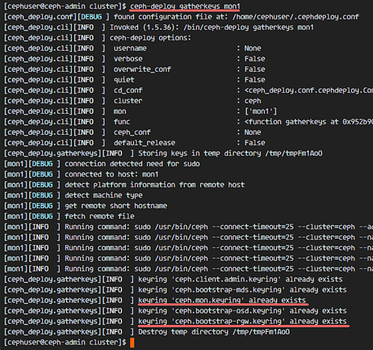Click the 'func' option name
This screenshot has width=373, height=350.
pyautogui.click(x=122, y=122)
